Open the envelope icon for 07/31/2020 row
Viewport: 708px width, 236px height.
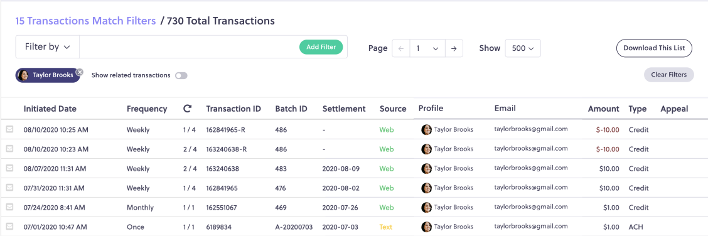click(9, 187)
